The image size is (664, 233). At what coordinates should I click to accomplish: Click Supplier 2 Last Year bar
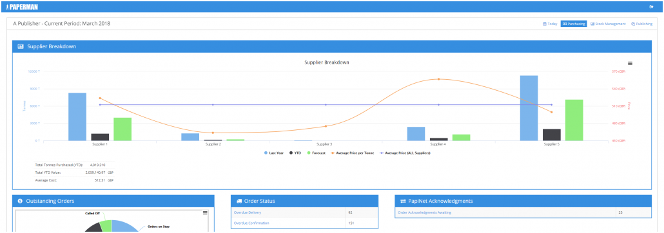pyautogui.click(x=190, y=137)
